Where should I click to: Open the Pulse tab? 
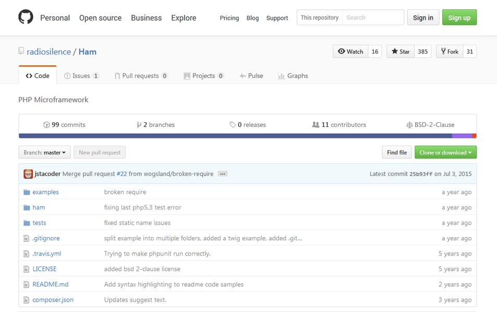pyautogui.click(x=251, y=75)
